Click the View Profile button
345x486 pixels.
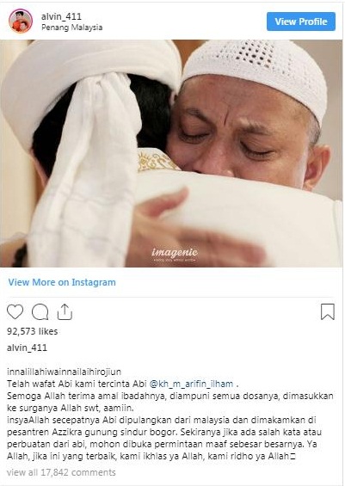coord(301,22)
